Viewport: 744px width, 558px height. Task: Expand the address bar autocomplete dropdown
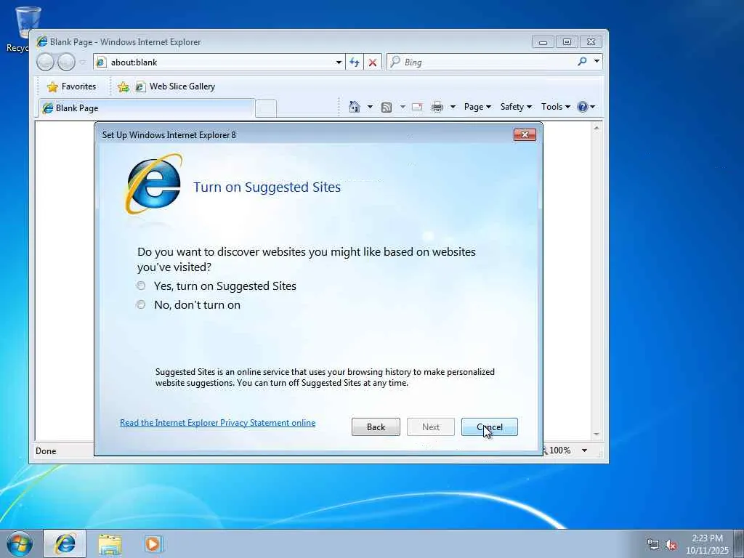click(339, 62)
